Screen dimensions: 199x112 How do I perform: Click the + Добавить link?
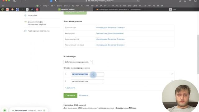(x=70, y=88)
